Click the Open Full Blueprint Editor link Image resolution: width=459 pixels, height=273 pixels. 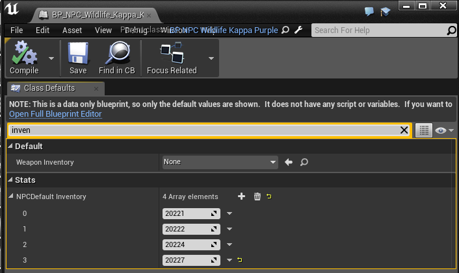(55, 114)
